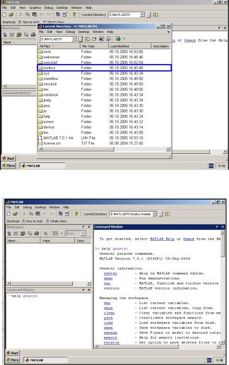This screenshot has width=229, height=365.
Task: Undock the lower Workspace panel
Action: tap(83, 227)
